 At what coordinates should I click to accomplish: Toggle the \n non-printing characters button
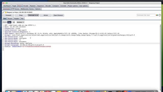[x=14, y=22]
